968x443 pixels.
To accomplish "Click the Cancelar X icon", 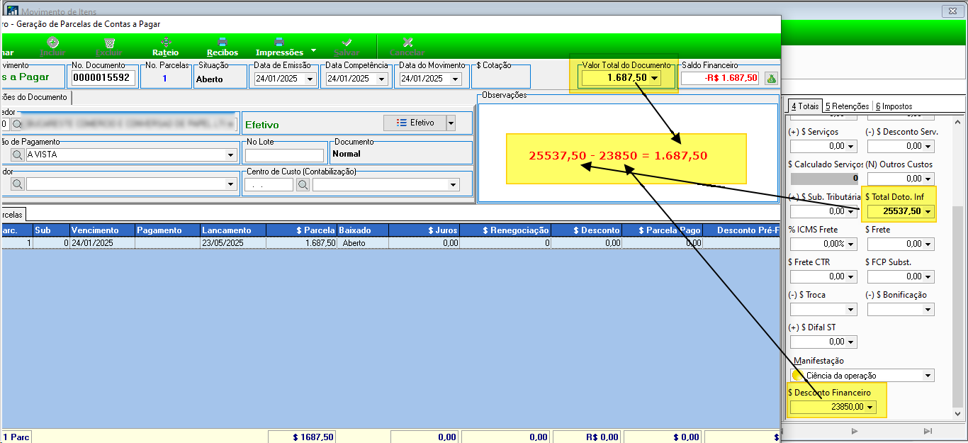I will (407, 43).
